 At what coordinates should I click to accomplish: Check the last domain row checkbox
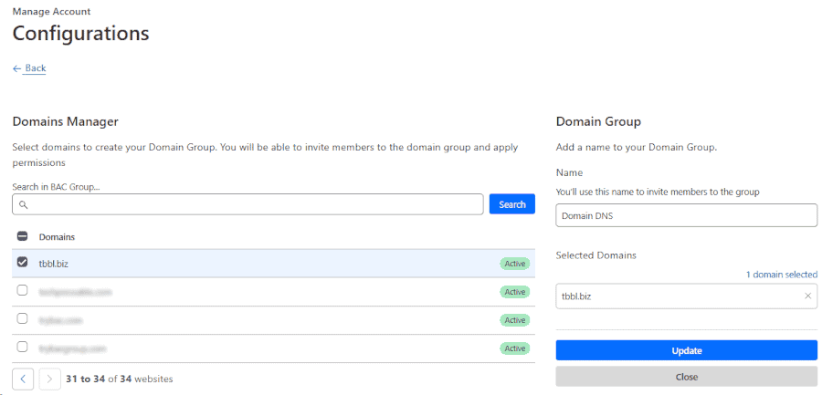point(23,347)
